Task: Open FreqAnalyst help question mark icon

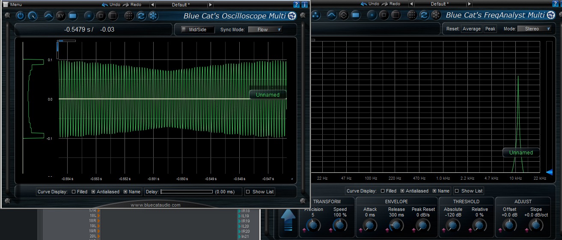Action: pos(556,4)
